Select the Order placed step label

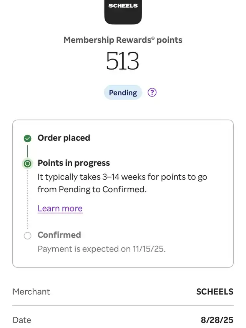coord(64,138)
